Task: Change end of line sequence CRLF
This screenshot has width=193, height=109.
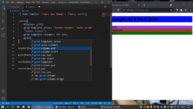Action: (x=82, y=103)
